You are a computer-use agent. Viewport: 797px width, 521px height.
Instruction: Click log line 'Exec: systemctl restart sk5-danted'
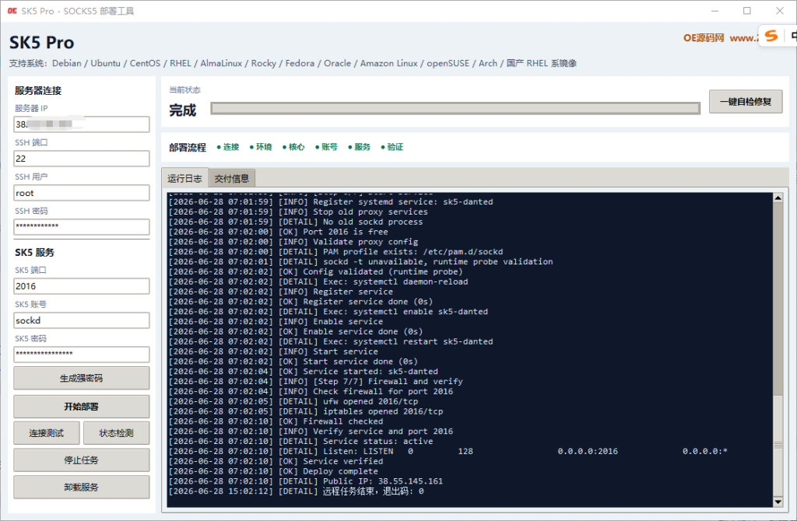(408, 341)
